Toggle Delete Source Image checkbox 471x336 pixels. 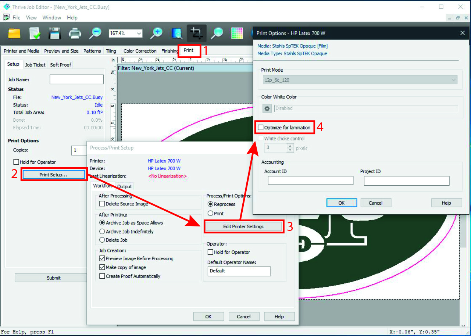pos(102,204)
